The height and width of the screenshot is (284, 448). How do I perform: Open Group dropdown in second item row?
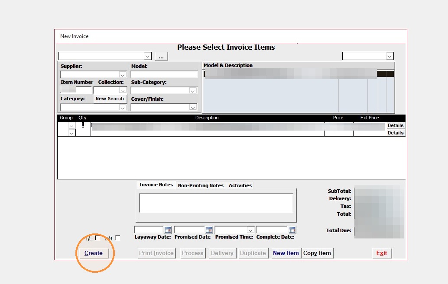(x=71, y=133)
